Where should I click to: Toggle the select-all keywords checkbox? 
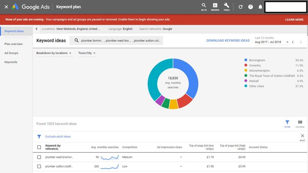click(x=39, y=147)
